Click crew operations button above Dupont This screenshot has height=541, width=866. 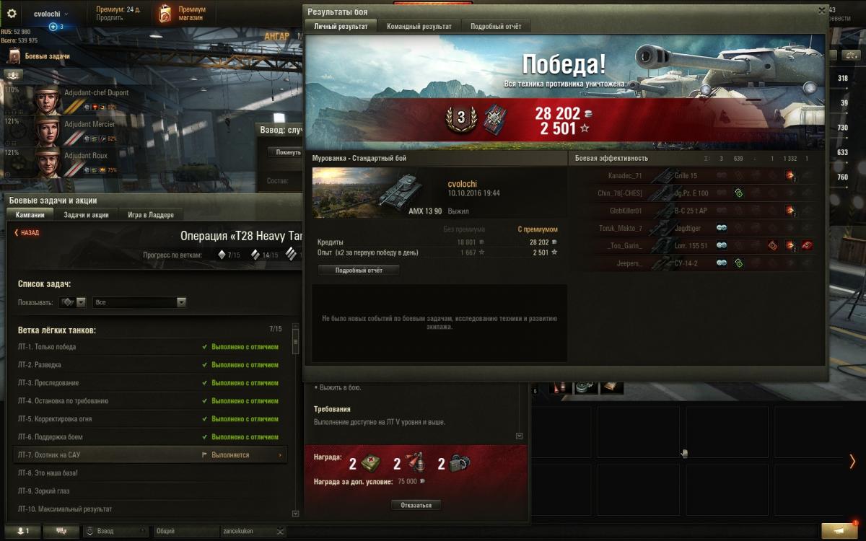14,75
